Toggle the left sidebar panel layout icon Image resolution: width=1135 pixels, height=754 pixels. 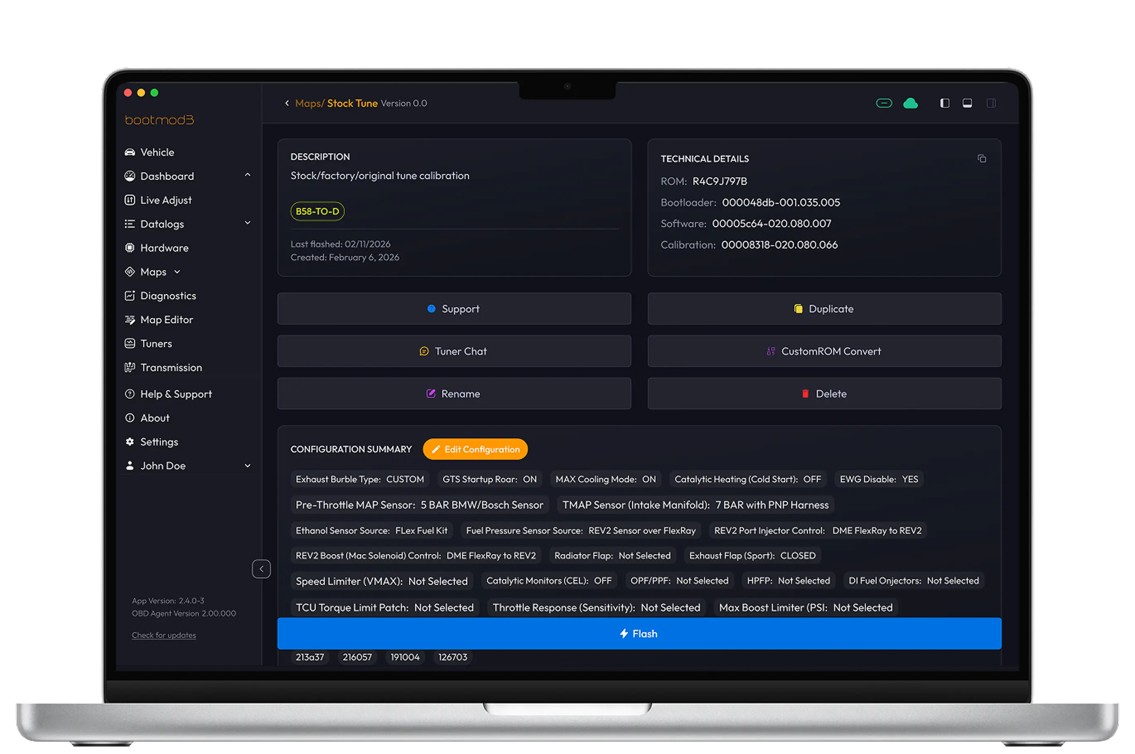(944, 104)
